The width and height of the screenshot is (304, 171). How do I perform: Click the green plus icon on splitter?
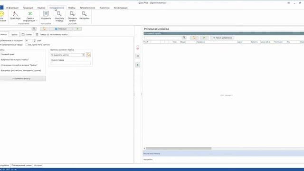pyautogui.click(x=138, y=65)
